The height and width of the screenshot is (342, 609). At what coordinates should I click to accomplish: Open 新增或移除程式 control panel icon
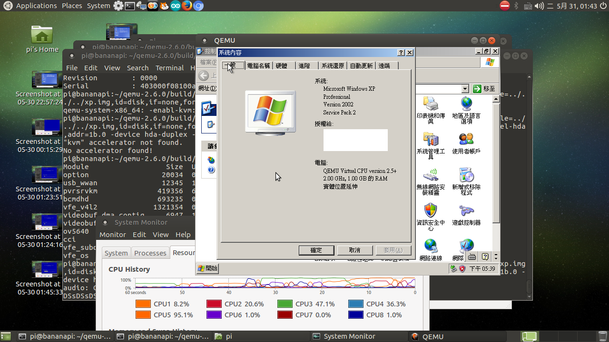click(466, 181)
